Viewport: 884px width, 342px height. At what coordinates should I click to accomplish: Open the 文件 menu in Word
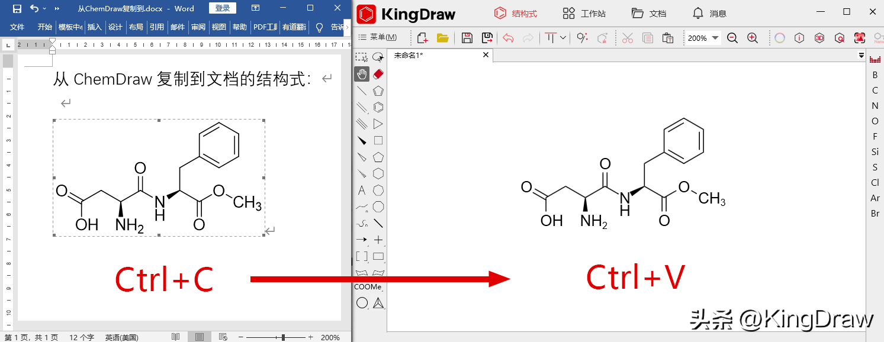coord(17,27)
